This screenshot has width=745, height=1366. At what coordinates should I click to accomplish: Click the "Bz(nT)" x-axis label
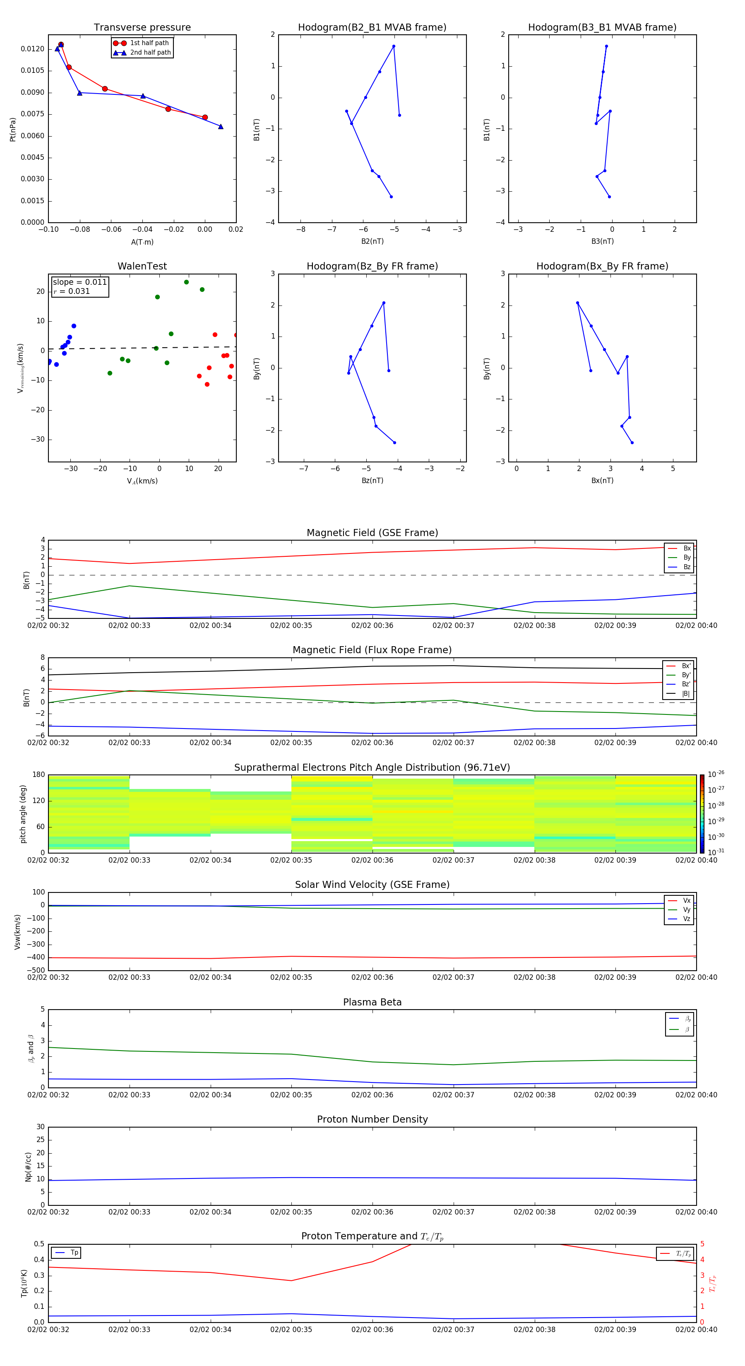(372, 481)
